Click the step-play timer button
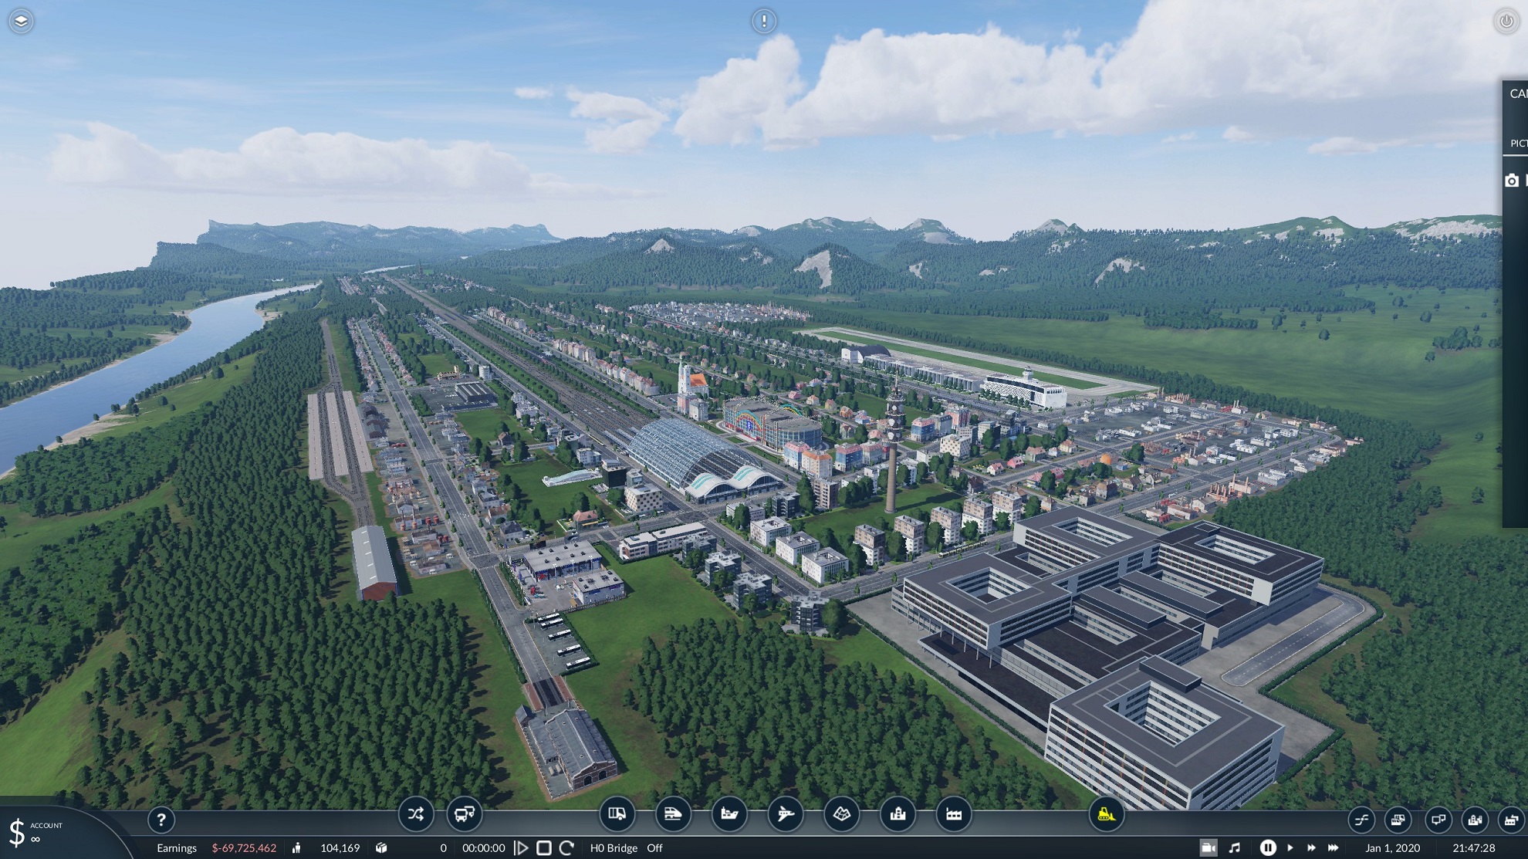This screenshot has height=859, width=1528. pyautogui.click(x=522, y=847)
